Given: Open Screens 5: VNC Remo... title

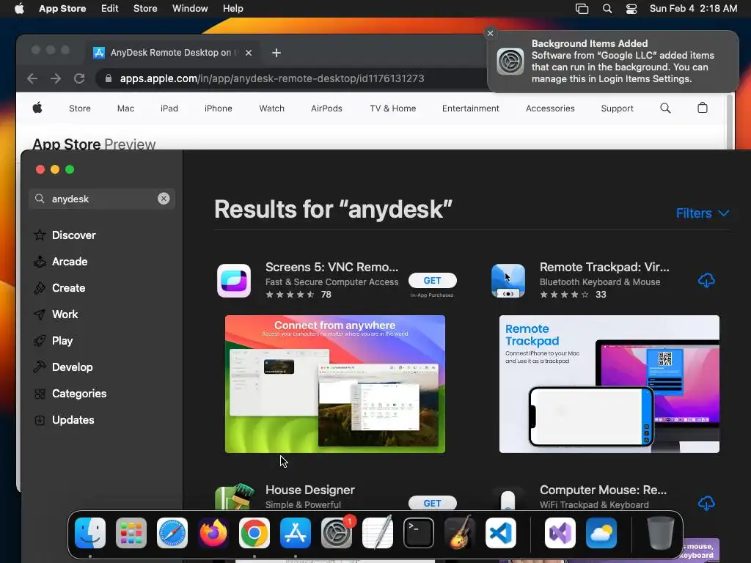Looking at the screenshot, I should pos(332,267).
